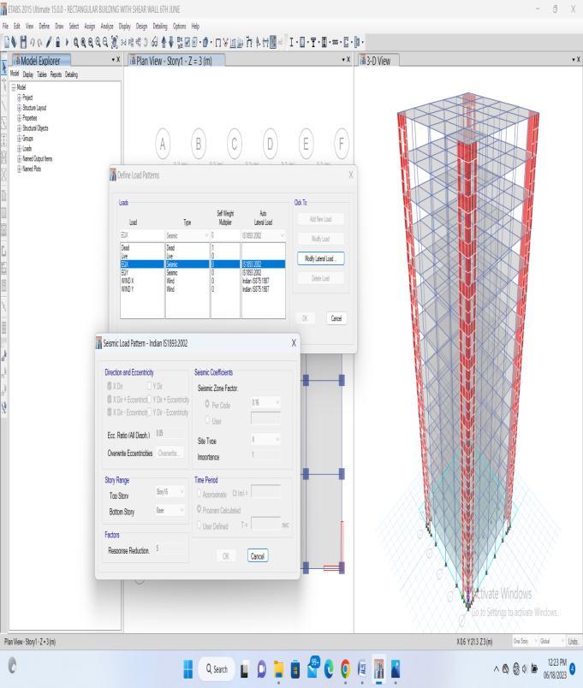Click the New Model toolbar icon
The height and width of the screenshot is (688, 583).
(7, 42)
